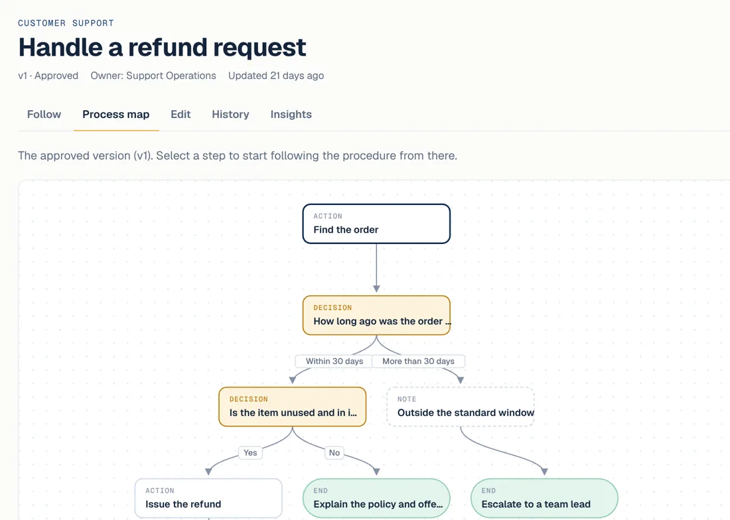Click the 'Within 30 days' branch label

(x=334, y=361)
